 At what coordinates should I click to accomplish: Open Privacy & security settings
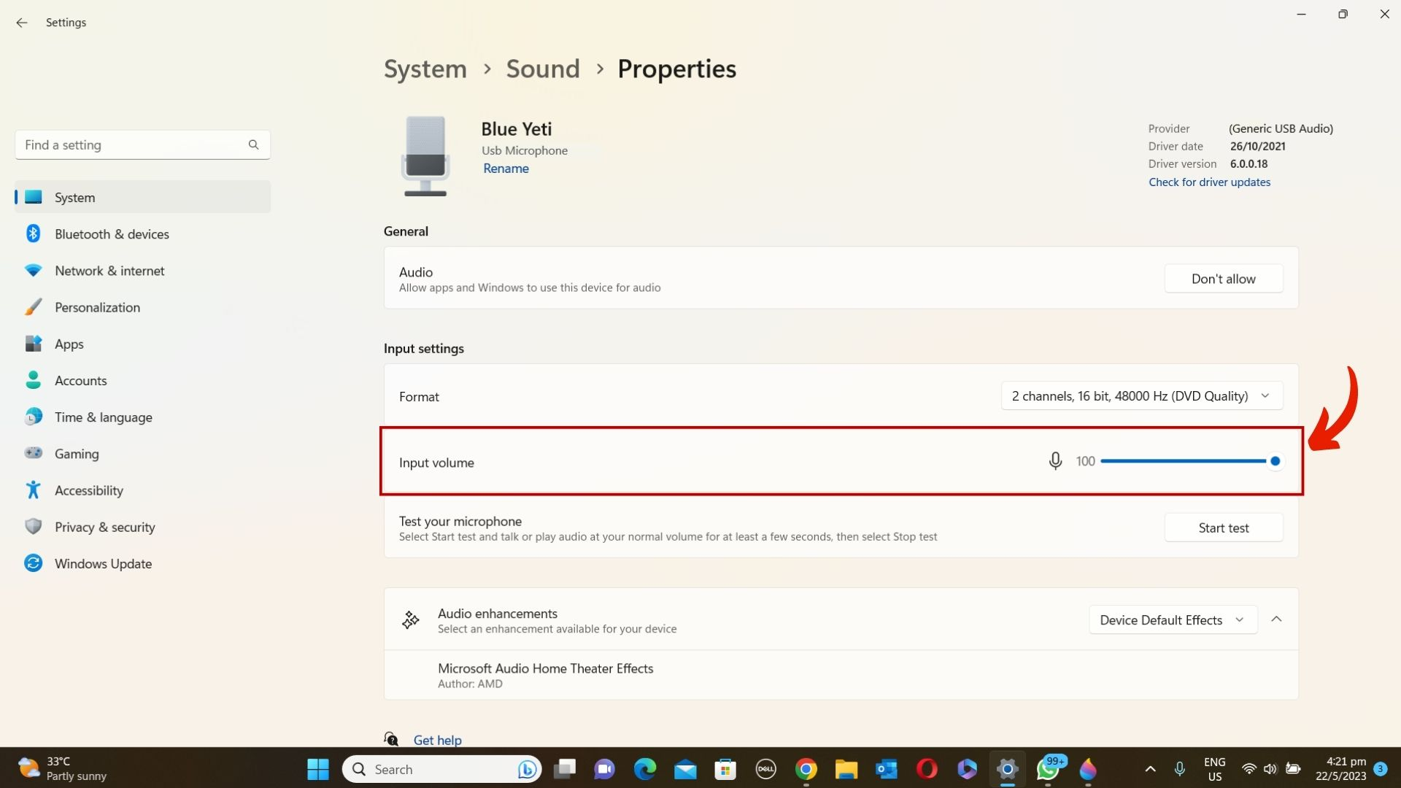[x=143, y=527]
